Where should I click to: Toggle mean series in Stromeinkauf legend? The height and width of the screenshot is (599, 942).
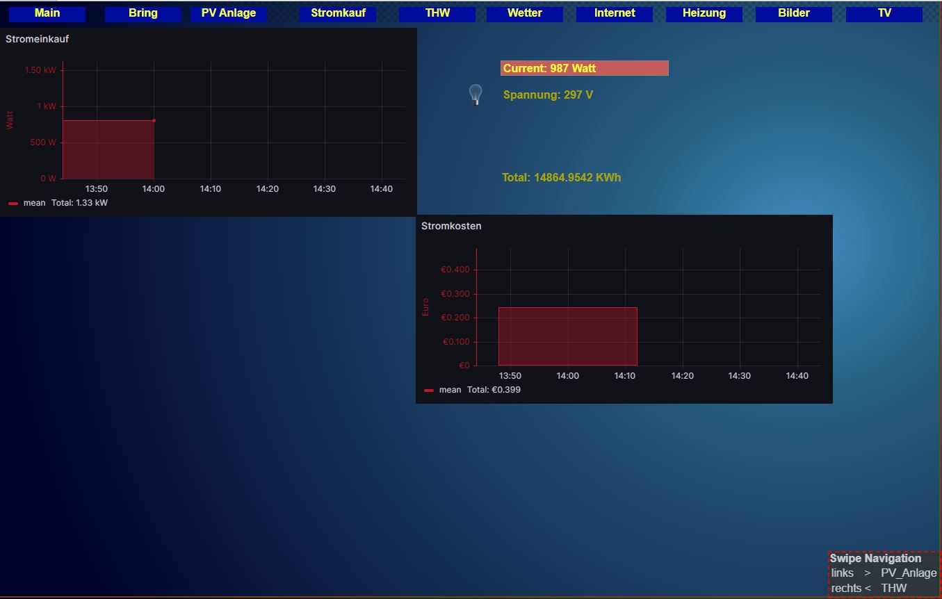click(34, 203)
